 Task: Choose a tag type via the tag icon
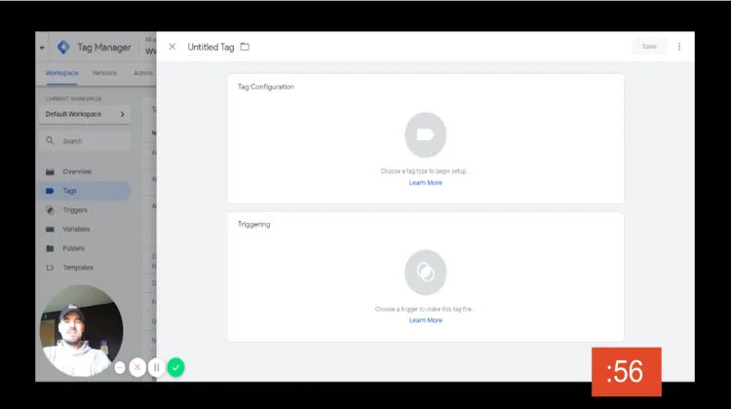click(x=425, y=134)
